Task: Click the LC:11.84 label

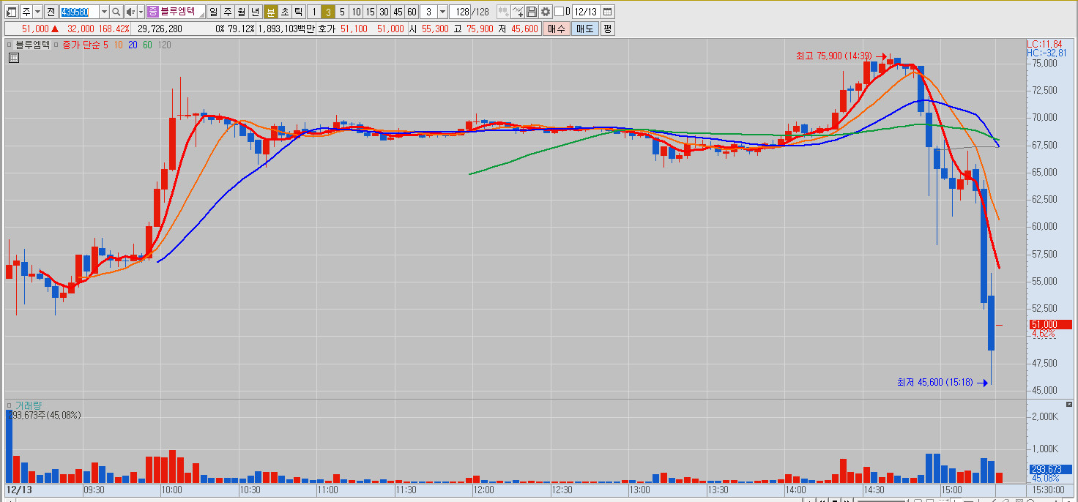Action: click(x=1043, y=45)
